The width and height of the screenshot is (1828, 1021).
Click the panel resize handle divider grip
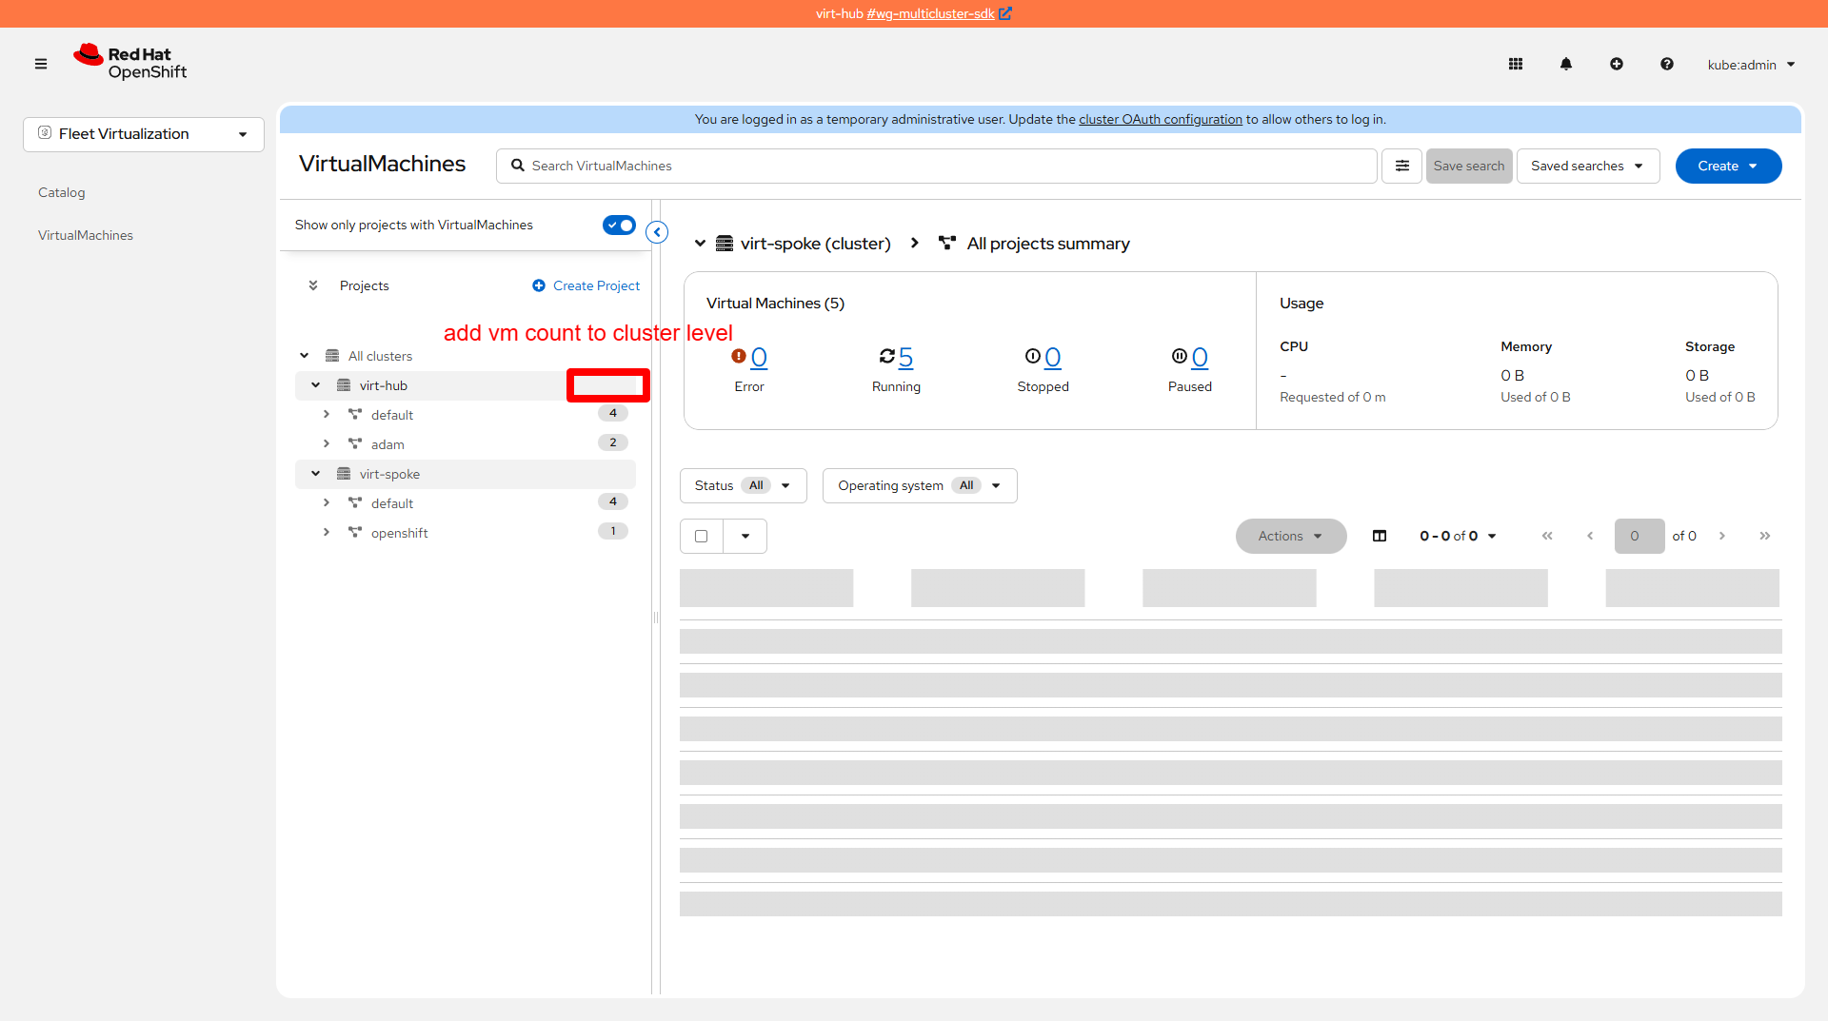click(656, 618)
